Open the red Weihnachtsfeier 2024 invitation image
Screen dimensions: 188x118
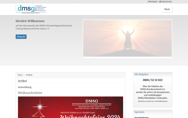[70, 107]
